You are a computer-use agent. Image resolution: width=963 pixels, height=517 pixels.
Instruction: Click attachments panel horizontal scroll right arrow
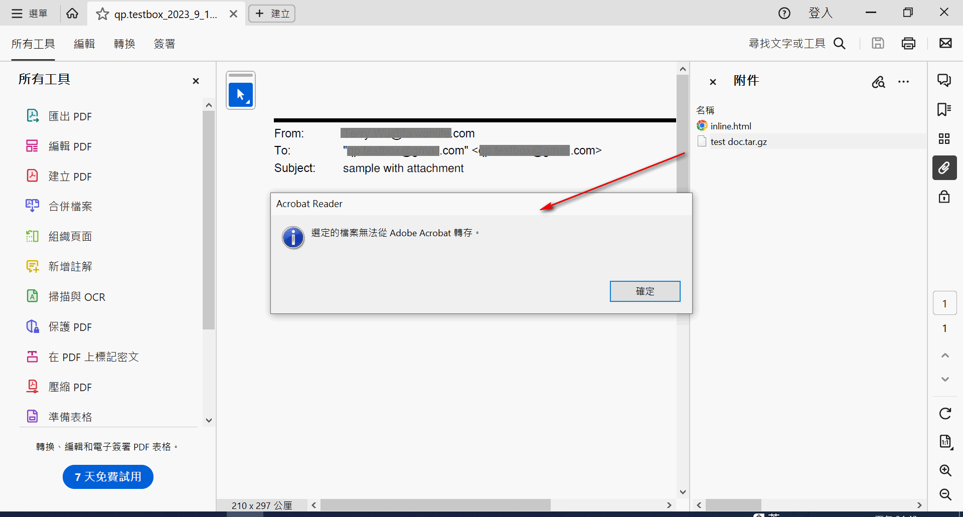[x=919, y=505]
